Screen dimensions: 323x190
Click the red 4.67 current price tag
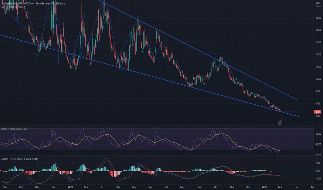pyautogui.click(x=318, y=112)
